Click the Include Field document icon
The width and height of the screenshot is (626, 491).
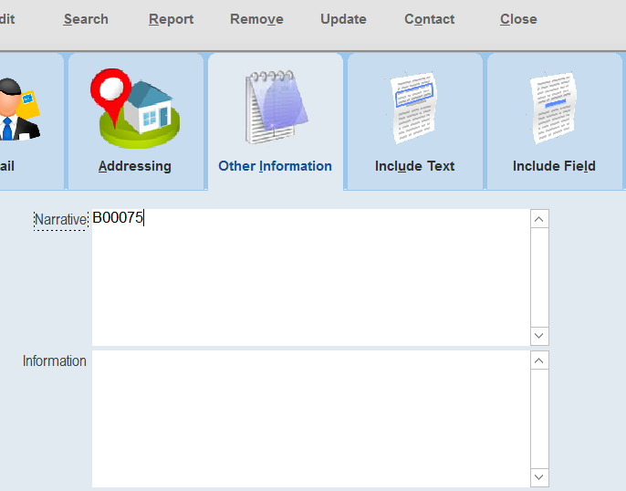[x=553, y=108]
